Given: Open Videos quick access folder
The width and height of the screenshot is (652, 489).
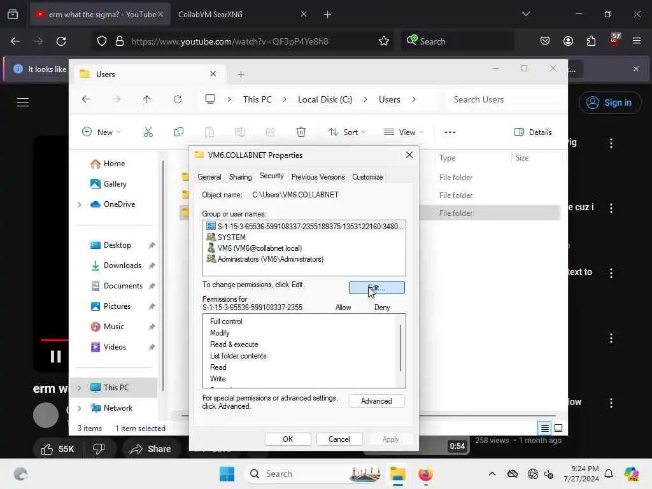Looking at the screenshot, I should click(115, 347).
